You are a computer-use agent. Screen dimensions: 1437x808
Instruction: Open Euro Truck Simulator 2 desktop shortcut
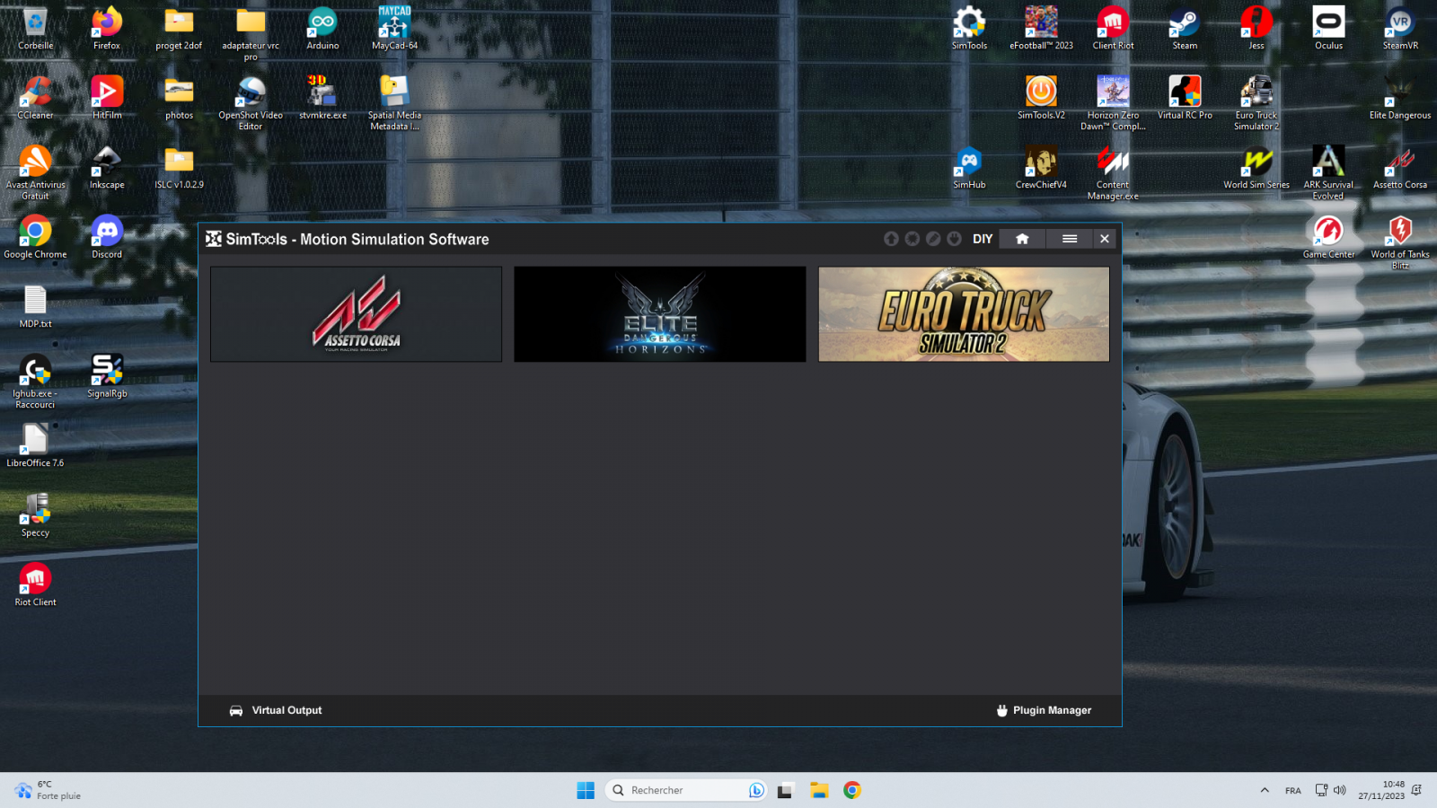pos(1256,103)
